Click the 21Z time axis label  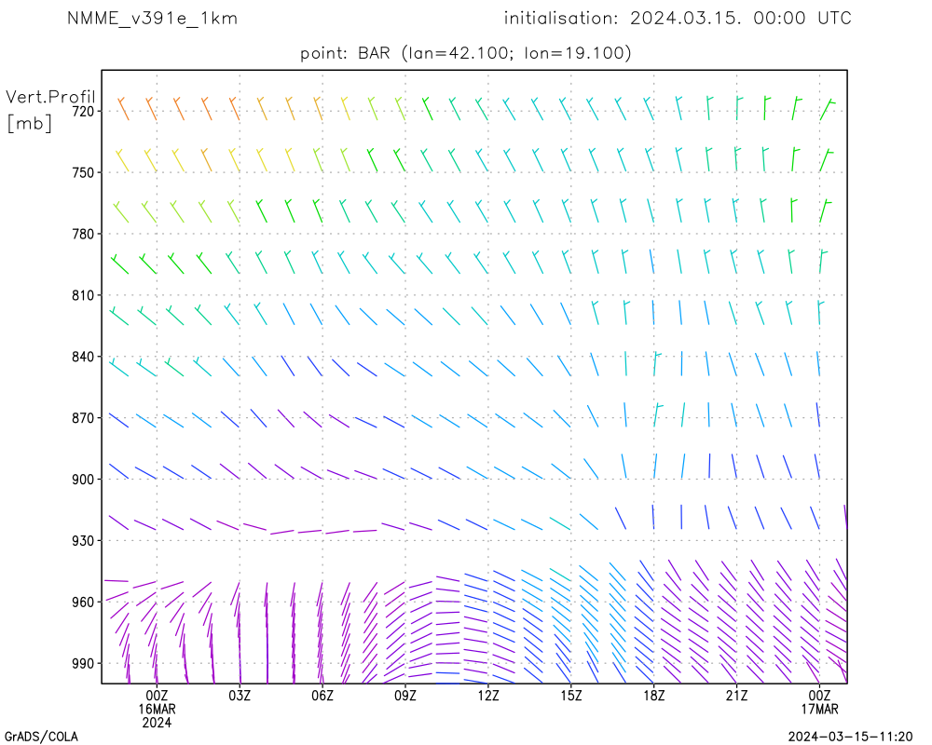tap(737, 696)
